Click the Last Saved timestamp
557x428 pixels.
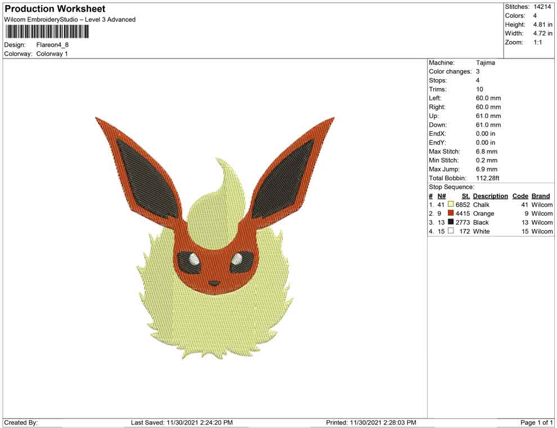(182, 422)
